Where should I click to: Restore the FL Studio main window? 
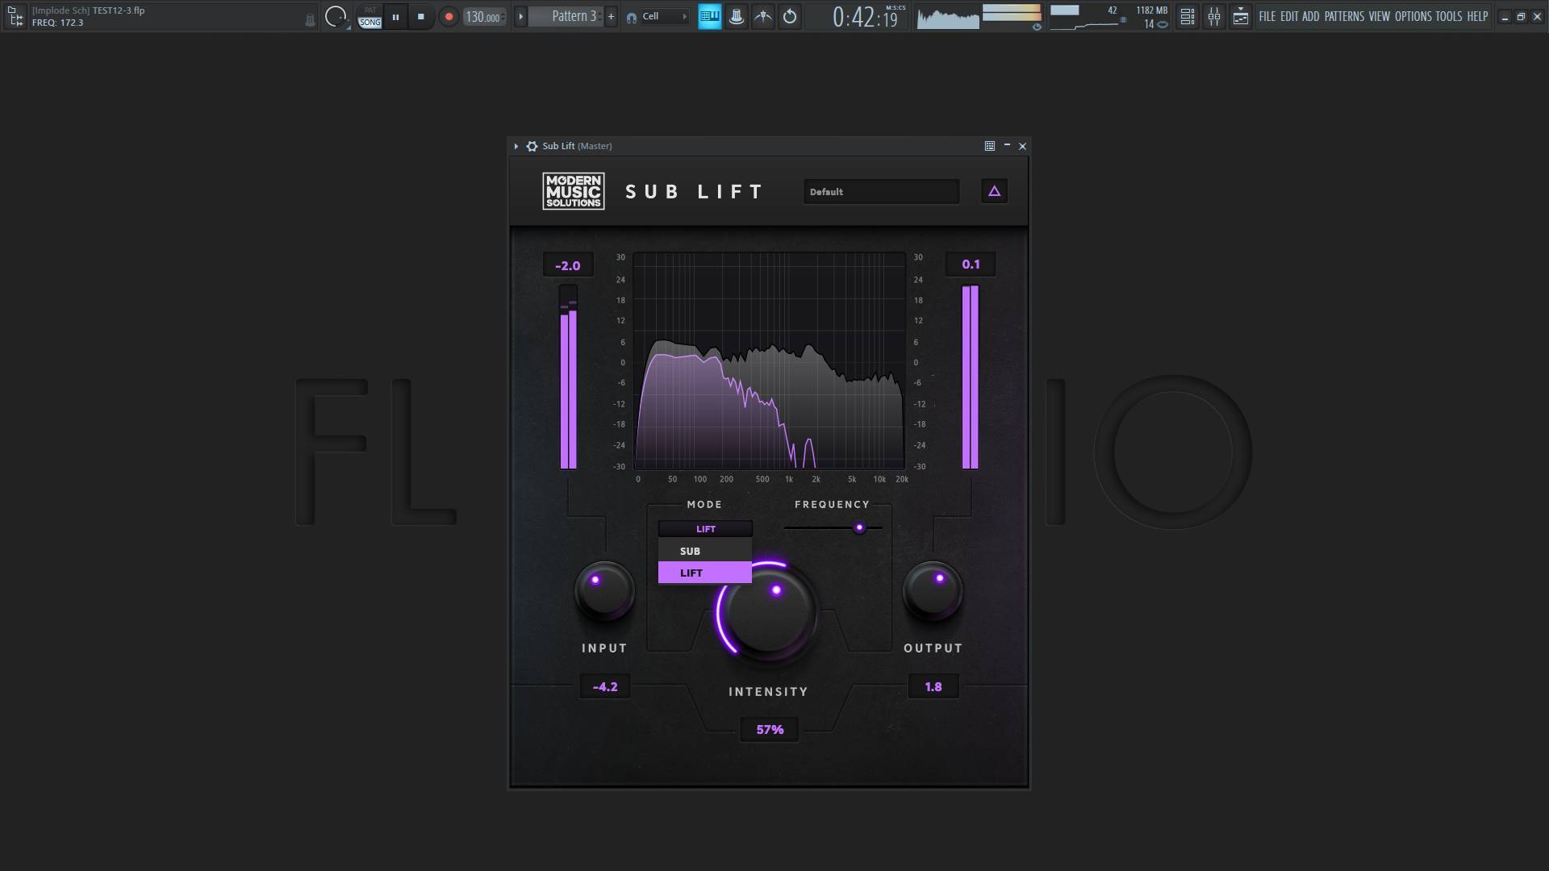pyautogui.click(x=1521, y=16)
